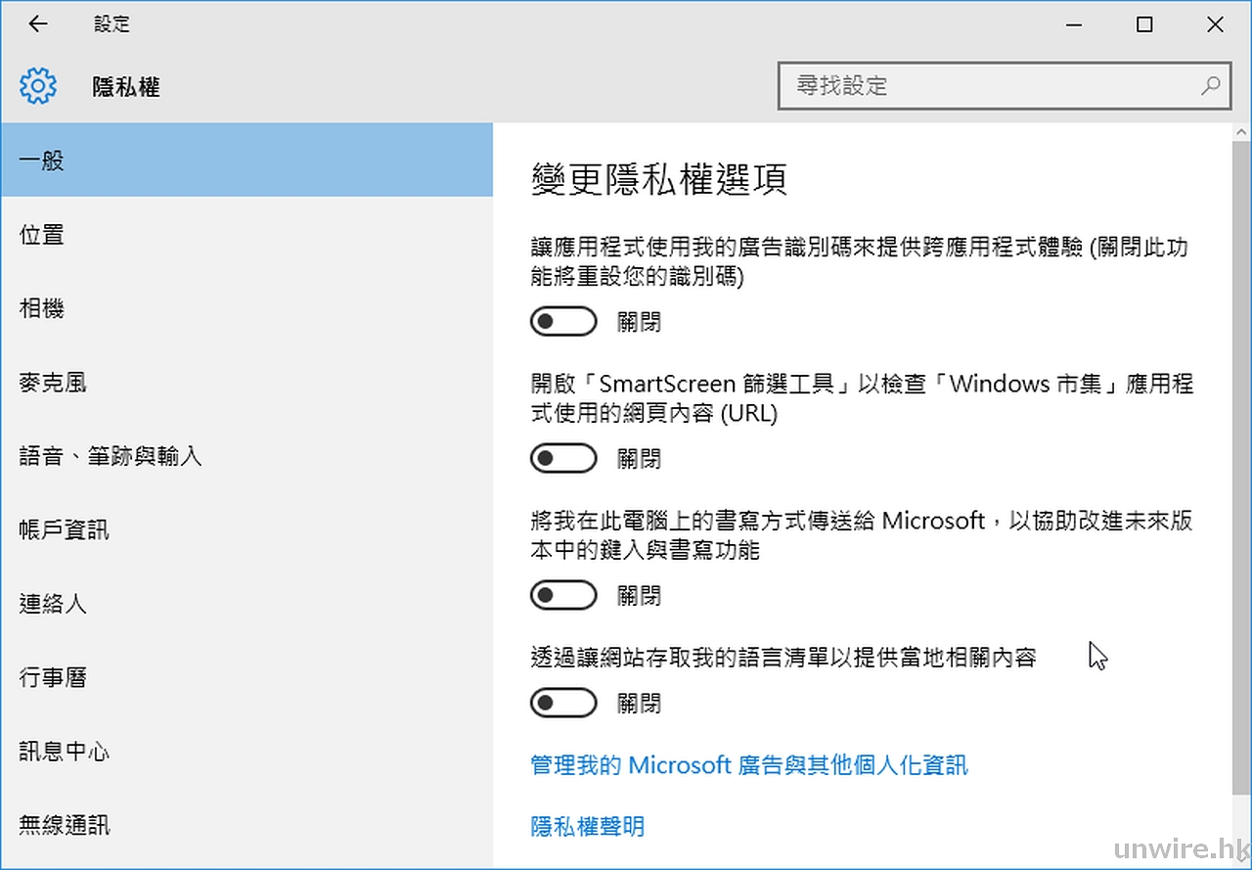Click the privacy gear icon

click(38, 87)
